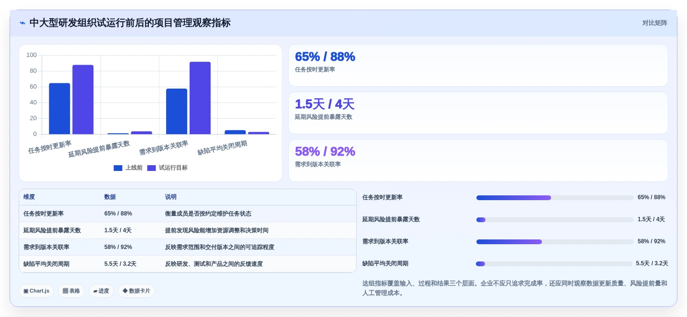Select the 表格 tag chip

(x=71, y=291)
